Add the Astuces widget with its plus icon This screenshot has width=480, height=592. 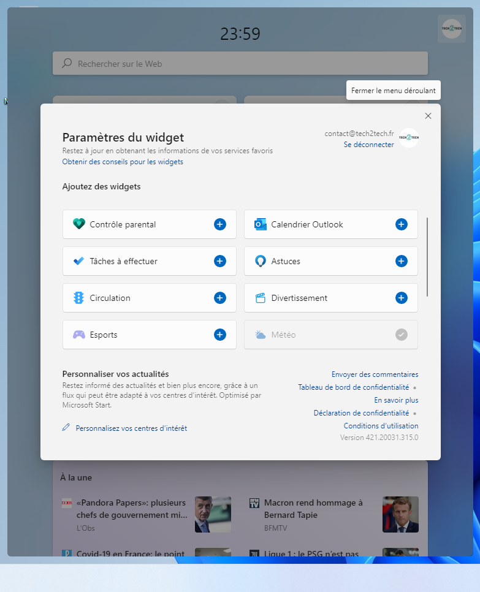(401, 261)
